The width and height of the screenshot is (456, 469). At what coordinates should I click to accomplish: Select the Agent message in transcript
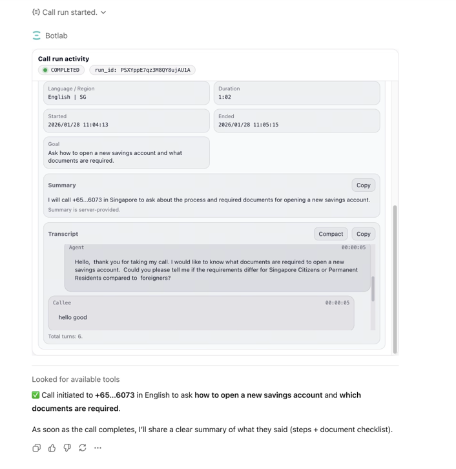coord(216,269)
